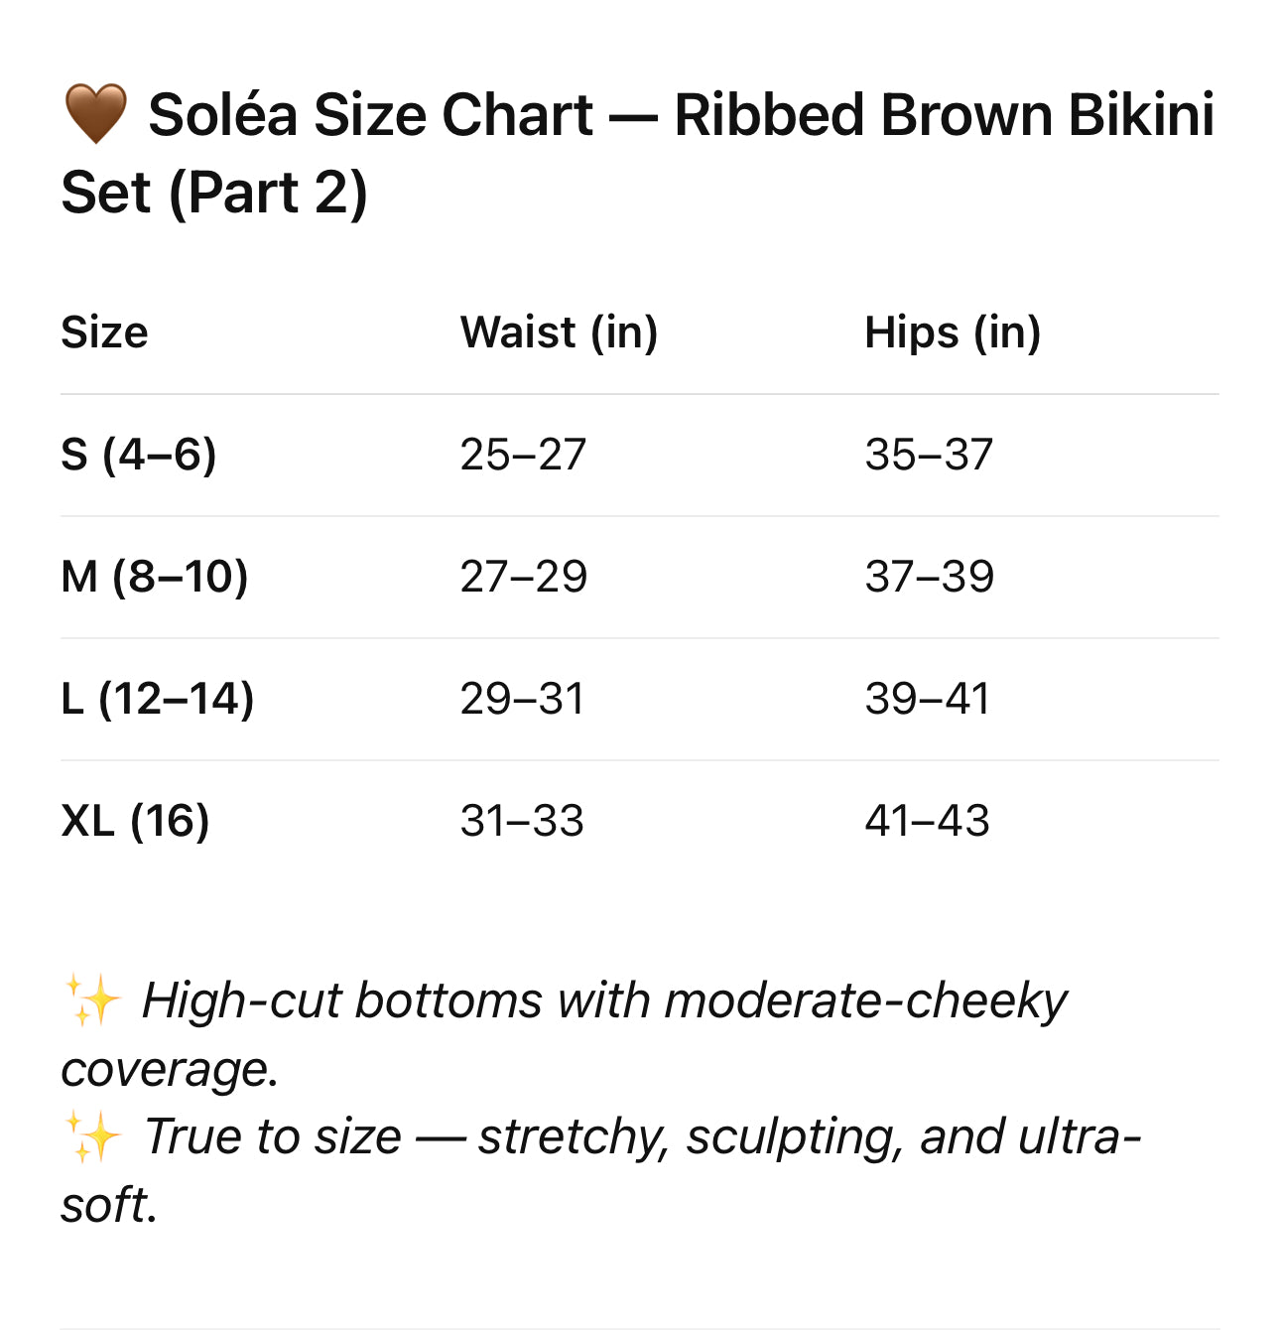The width and height of the screenshot is (1280, 1330).
Task: Select the 25–27 waist value
Action: click(x=523, y=455)
